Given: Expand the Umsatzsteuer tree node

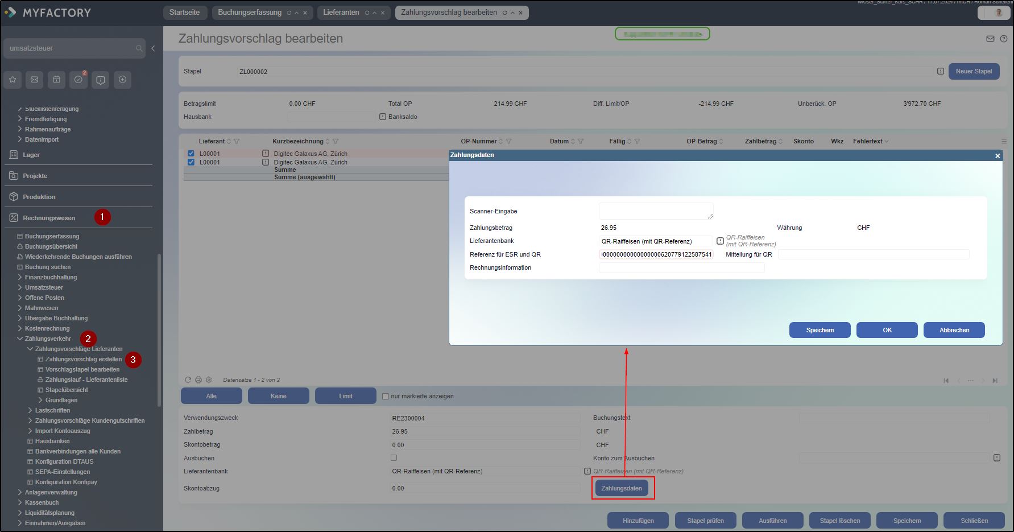Looking at the screenshot, I should pyautogui.click(x=20, y=287).
